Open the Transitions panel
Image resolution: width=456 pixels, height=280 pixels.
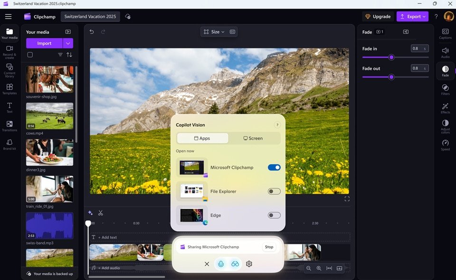tap(9, 126)
